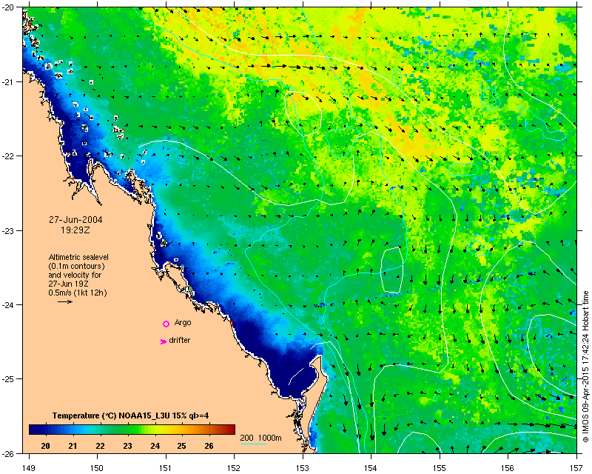Click the longitude axis label 149
This screenshot has width=592, height=474.
[29, 468]
